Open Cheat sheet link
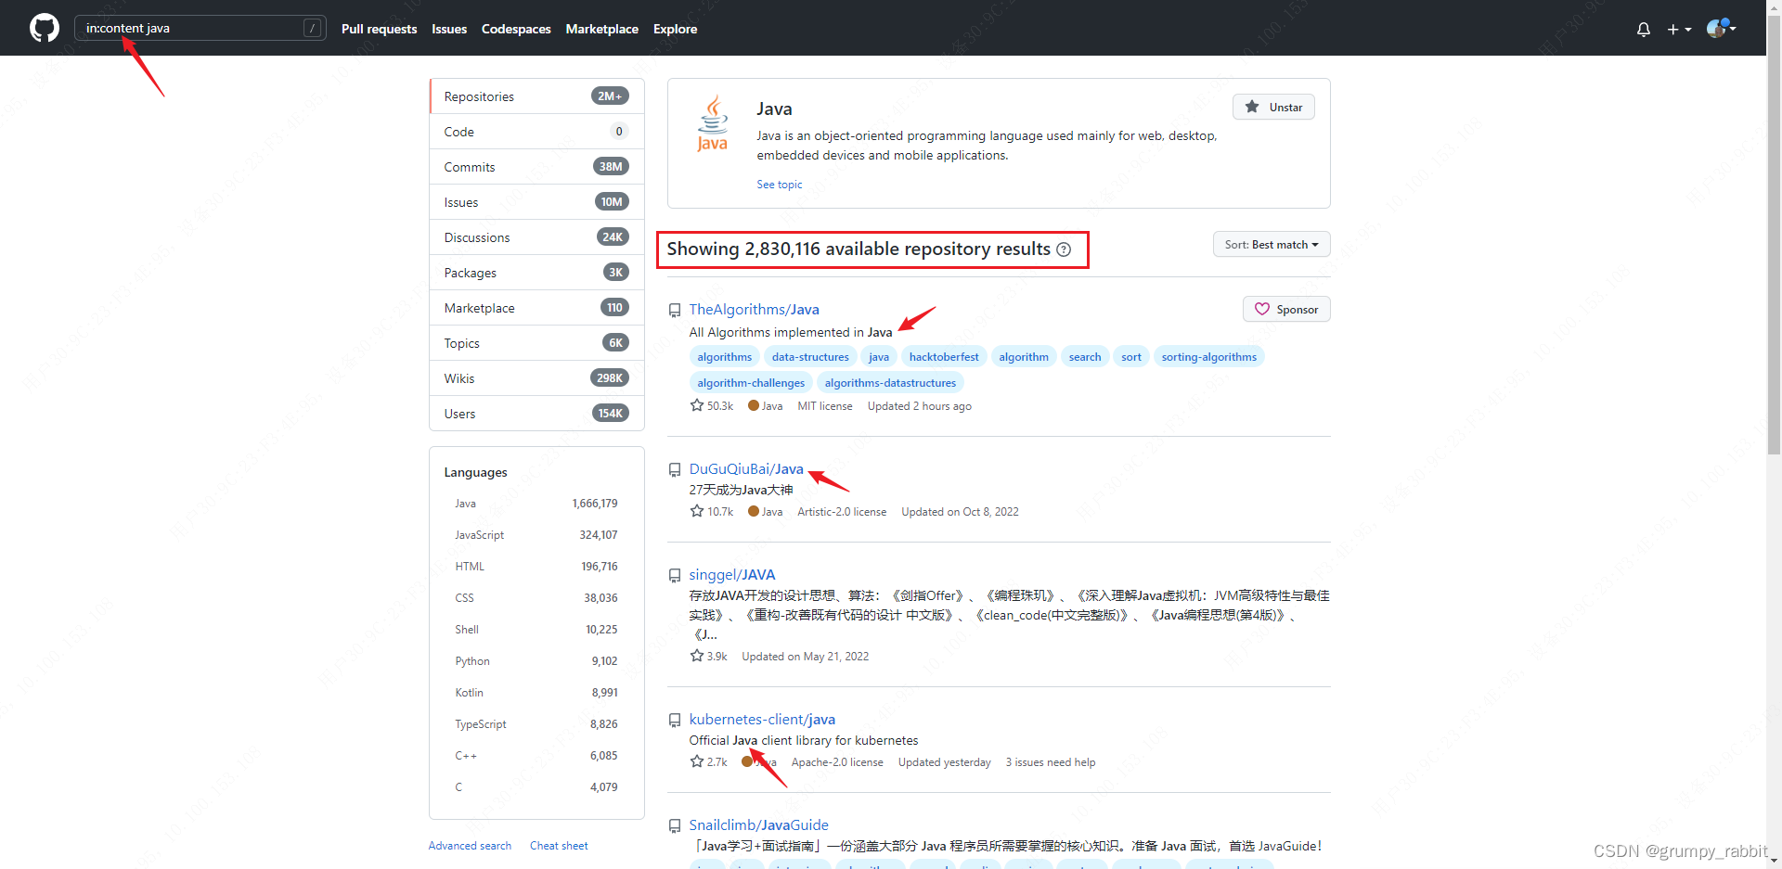The width and height of the screenshot is (1782, 869). pyautogui.click(x=559, y=846)
